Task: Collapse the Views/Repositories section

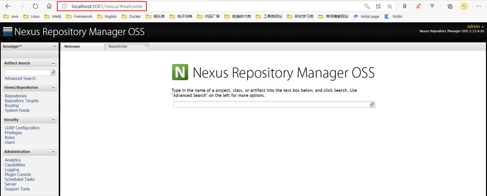Action: pyautogui.click(x=53, y=87)
